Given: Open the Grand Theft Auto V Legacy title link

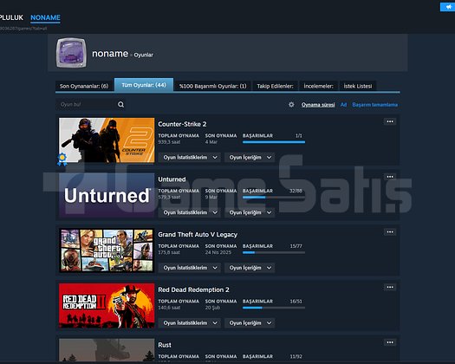Looking at the screenshot, I should [198, 234].
